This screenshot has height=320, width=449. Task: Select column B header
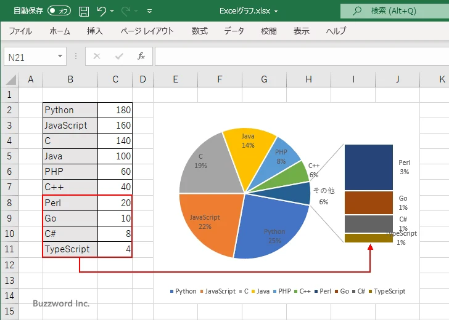click(70, 79)
